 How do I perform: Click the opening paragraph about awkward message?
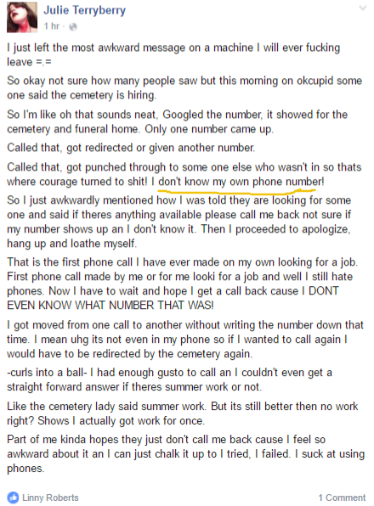coord(173,54)
